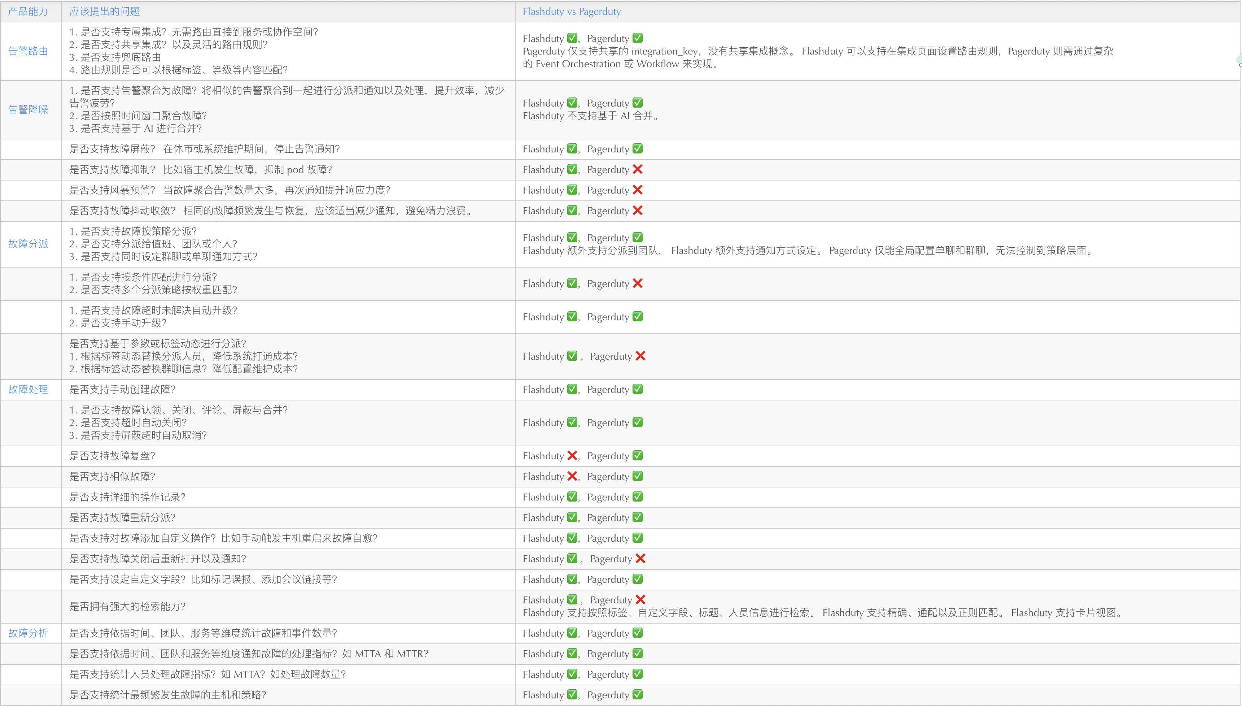Viewport: 1242px width, 707px height.
Task: Click Flashduty red cross in 相似故障 row
Action: 573,476
